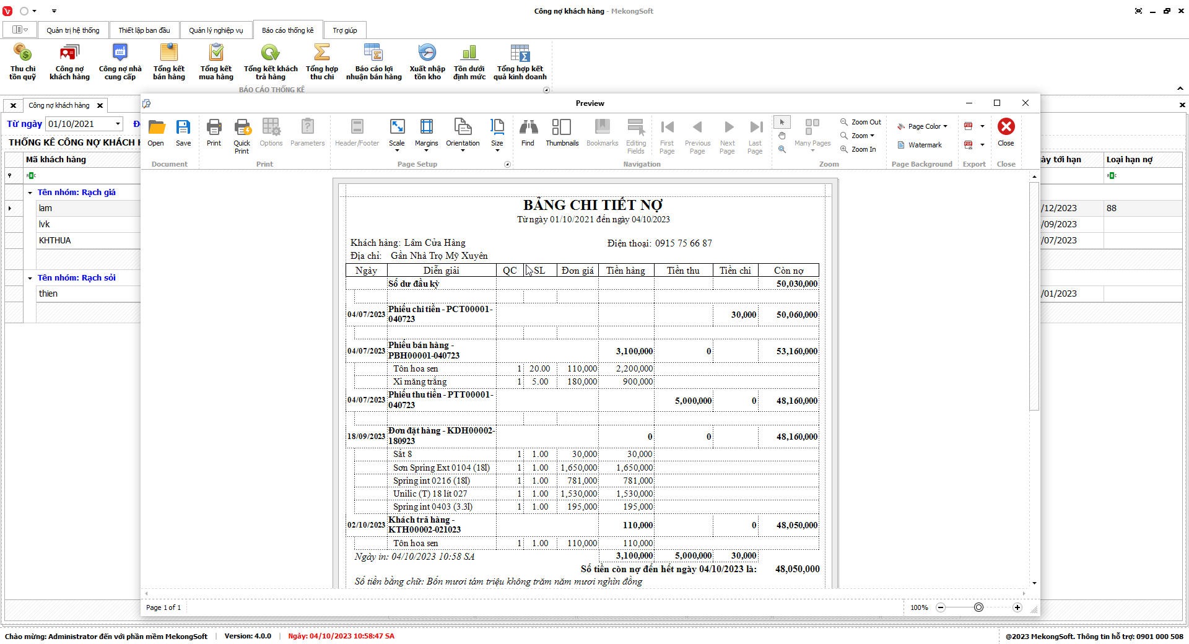Open Tổng hợp kết quả kinh doanh

(x=520, y=63)
